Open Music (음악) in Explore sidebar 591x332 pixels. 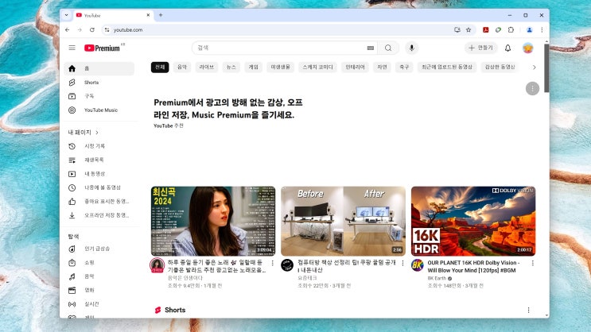pos(99,276)
